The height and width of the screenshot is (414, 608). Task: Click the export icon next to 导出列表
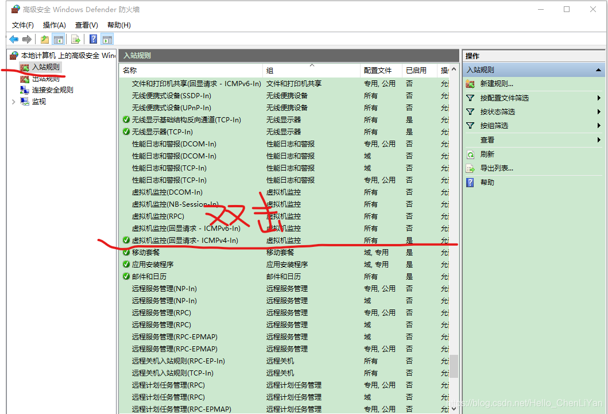click(x=470, y=168)
